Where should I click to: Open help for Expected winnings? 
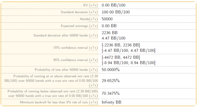click(93, 26)
